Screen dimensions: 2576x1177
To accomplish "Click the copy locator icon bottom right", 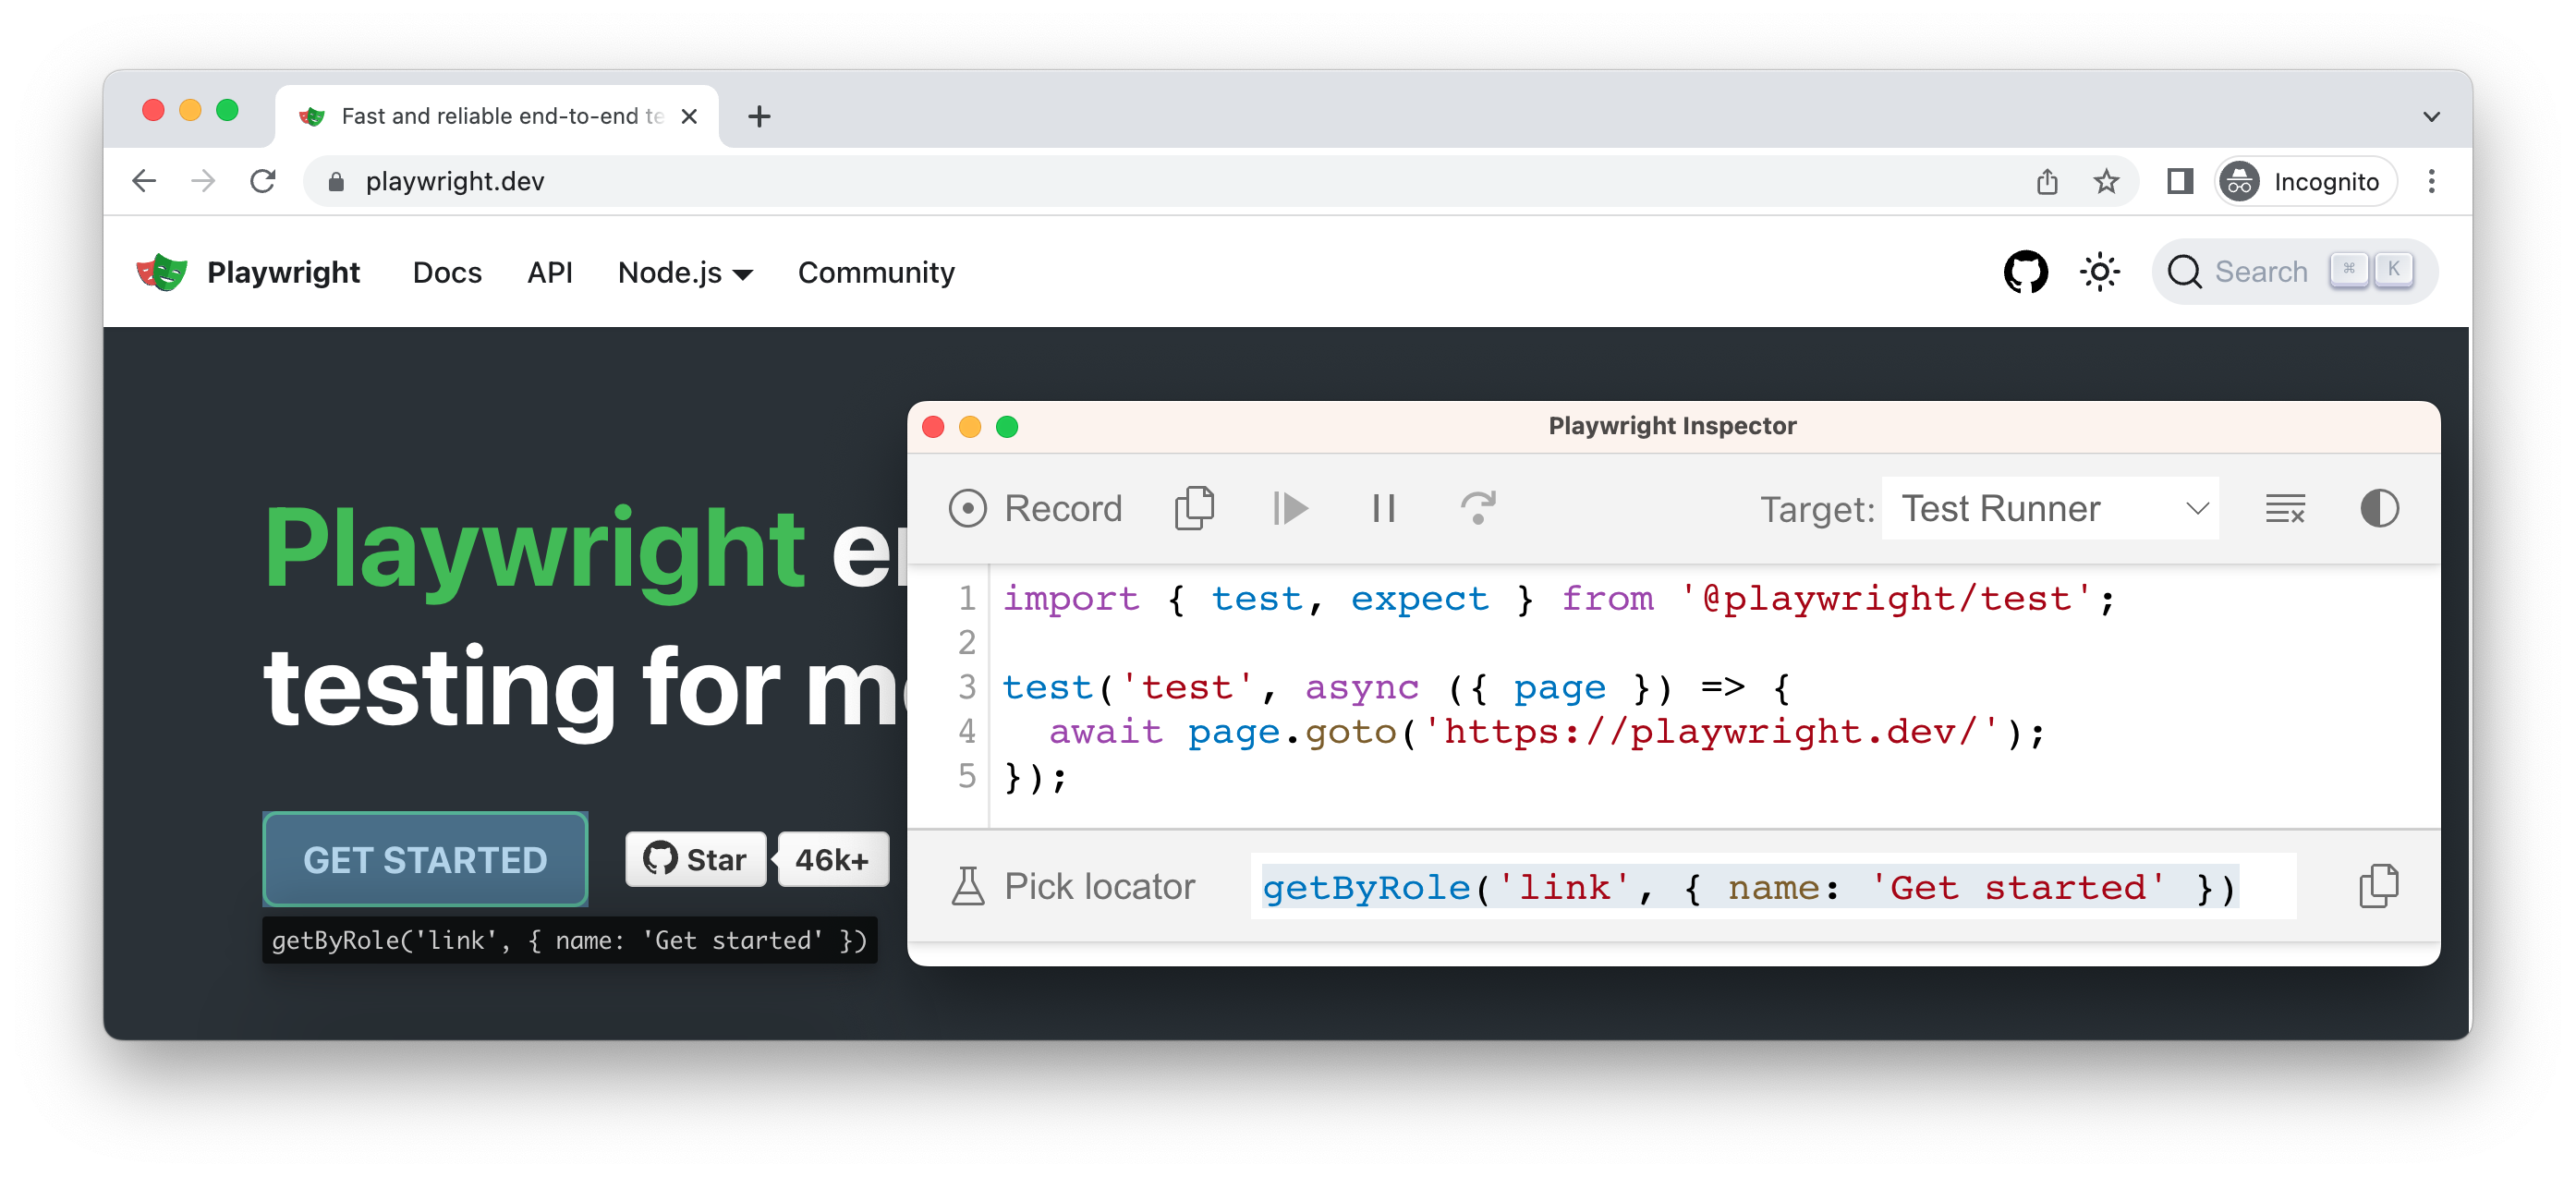I will [x=2379, y=886].
